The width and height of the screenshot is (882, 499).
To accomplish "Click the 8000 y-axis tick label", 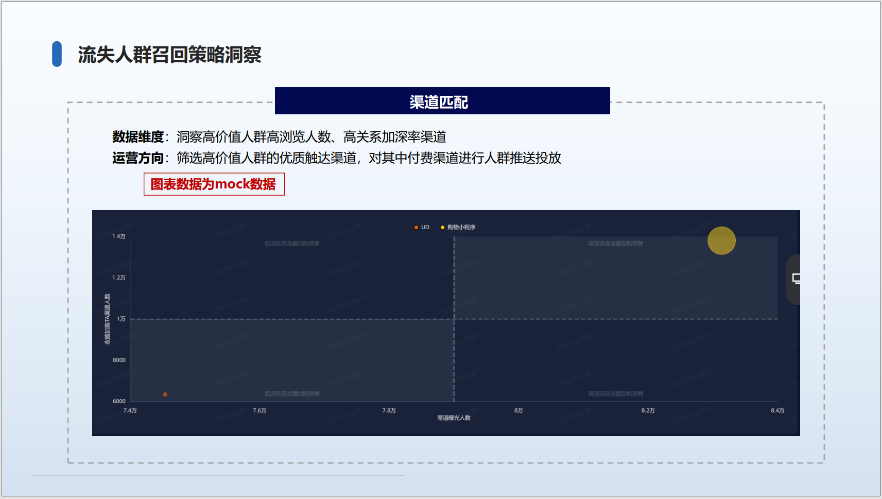I will pyautogui.click(x=119, y=360).
